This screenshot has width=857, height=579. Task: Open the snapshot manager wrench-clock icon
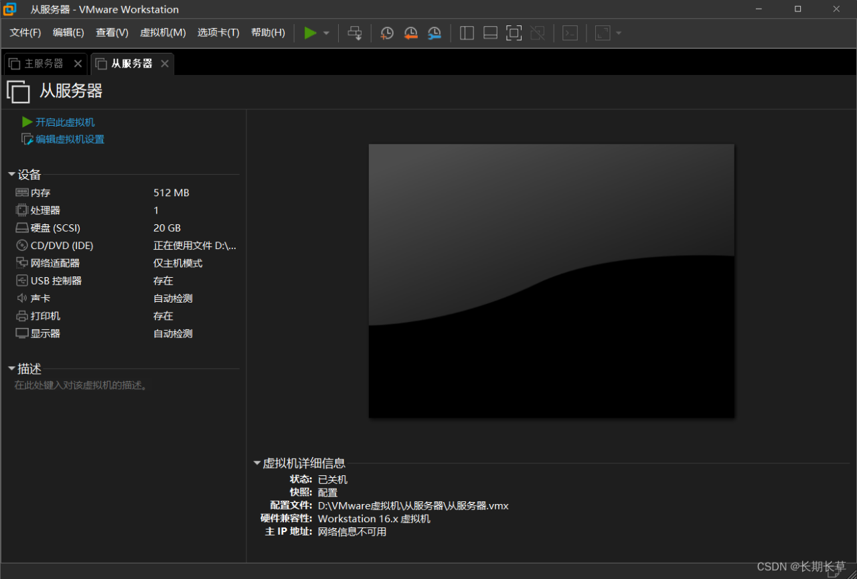click(x=435, y=33)
